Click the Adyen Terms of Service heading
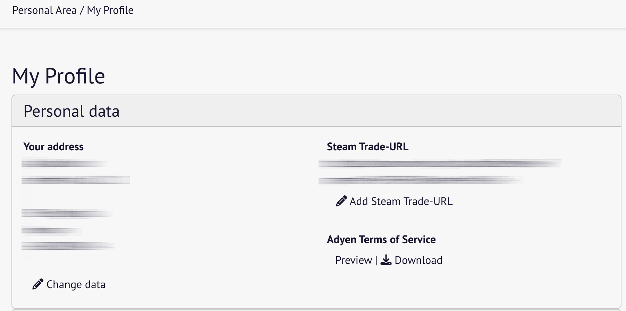Image resolution: width=626 pixels, height=311 pixels. (x=381, y=239)
